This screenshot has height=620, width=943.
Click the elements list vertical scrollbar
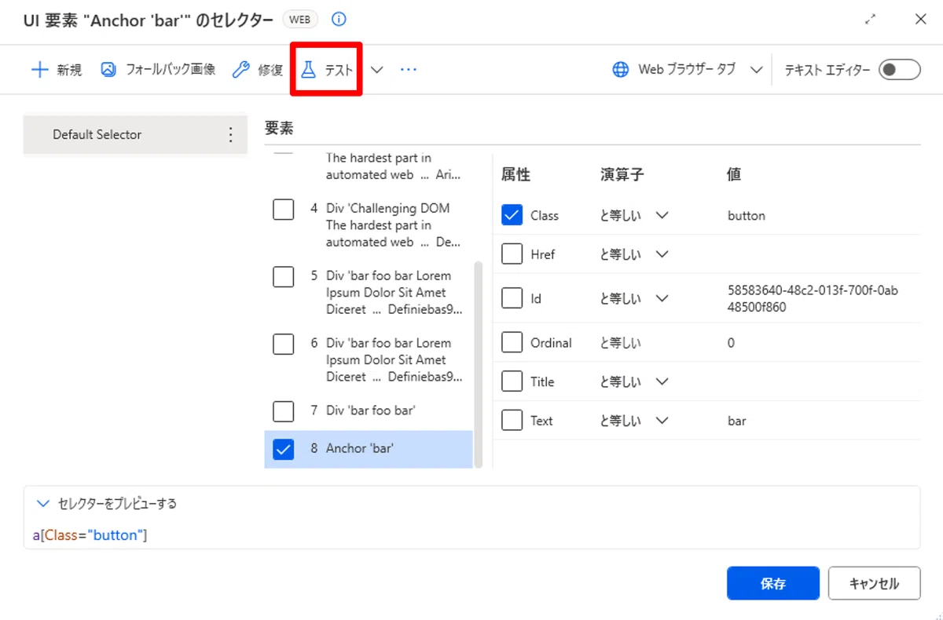(x=478, y=365)
